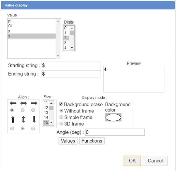Select the bottom vertical align radio button
The image size is (176, 171).
pos(33,129)
